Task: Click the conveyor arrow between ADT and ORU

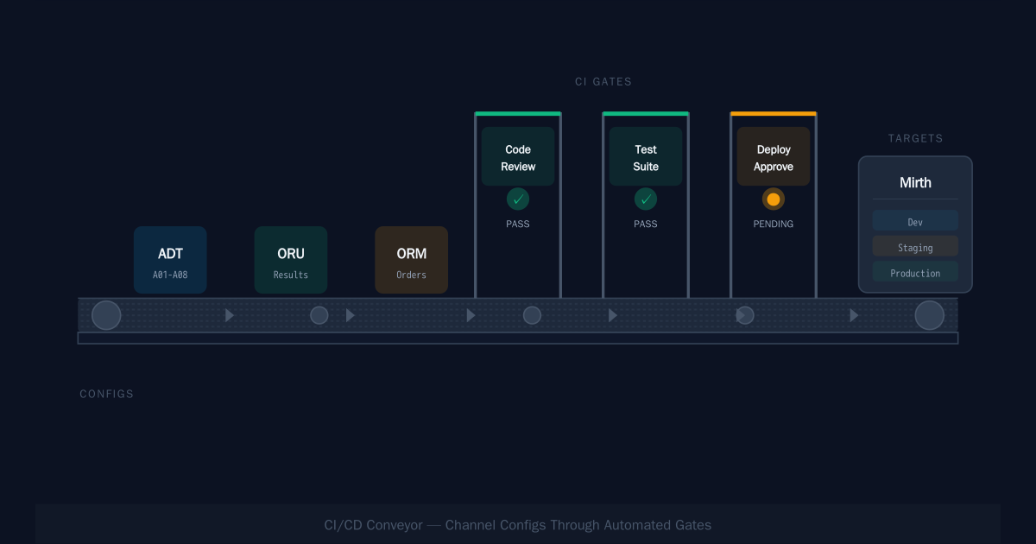Action: coord(230,315)
